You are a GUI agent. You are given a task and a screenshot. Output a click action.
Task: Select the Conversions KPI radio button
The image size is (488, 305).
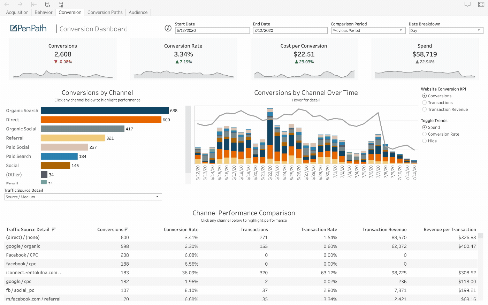tap(424, 96)
